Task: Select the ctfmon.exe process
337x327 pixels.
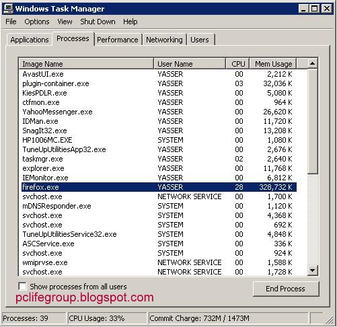Action: point(159,102)
